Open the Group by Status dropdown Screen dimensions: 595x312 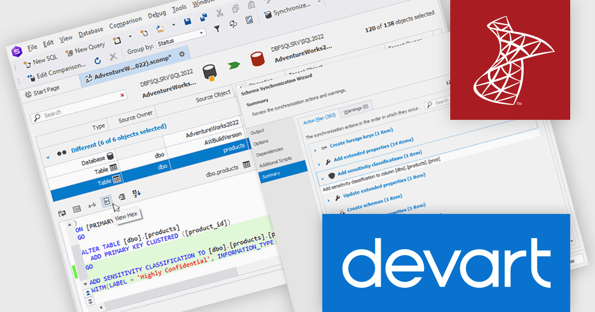coord(180,38)
